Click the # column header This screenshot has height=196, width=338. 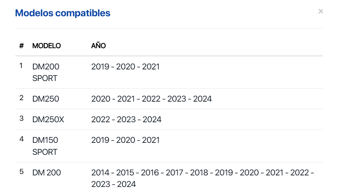coord(21,46)
